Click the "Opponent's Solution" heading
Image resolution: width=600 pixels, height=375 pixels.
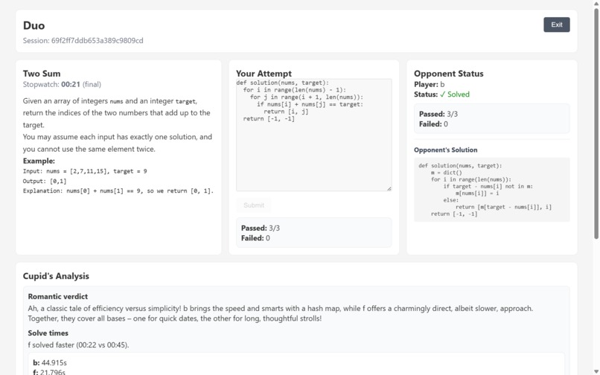[445, 150]
